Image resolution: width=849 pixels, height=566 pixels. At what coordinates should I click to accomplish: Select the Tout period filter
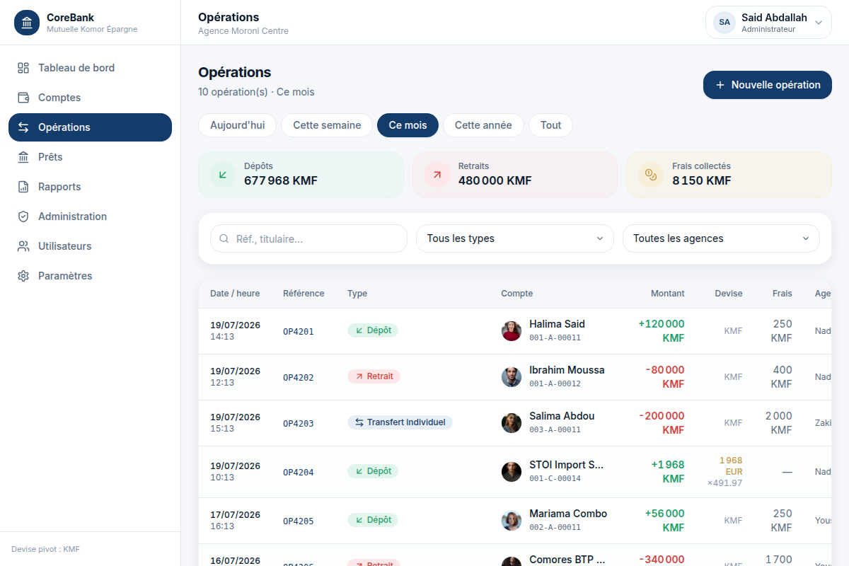[x=550, y=125]
